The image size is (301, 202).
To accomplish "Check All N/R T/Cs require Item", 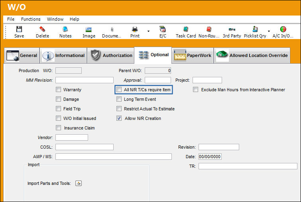I will [x=119, y=89].
